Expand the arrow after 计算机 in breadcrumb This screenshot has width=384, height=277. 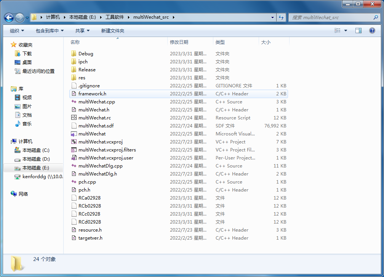[x=64, y=17]
